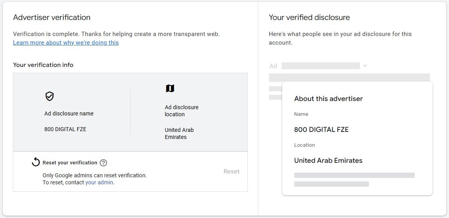The height and width of the screenshot is (218, 449).
Task: Click 'United Arab Emirates' in the About this advertiser card
Action: [328, 160]
